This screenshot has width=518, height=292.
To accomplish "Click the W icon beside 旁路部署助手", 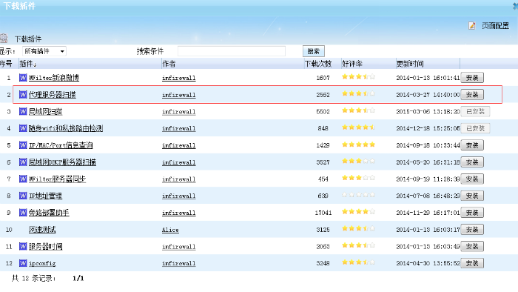I will click(x=23, y=213).
